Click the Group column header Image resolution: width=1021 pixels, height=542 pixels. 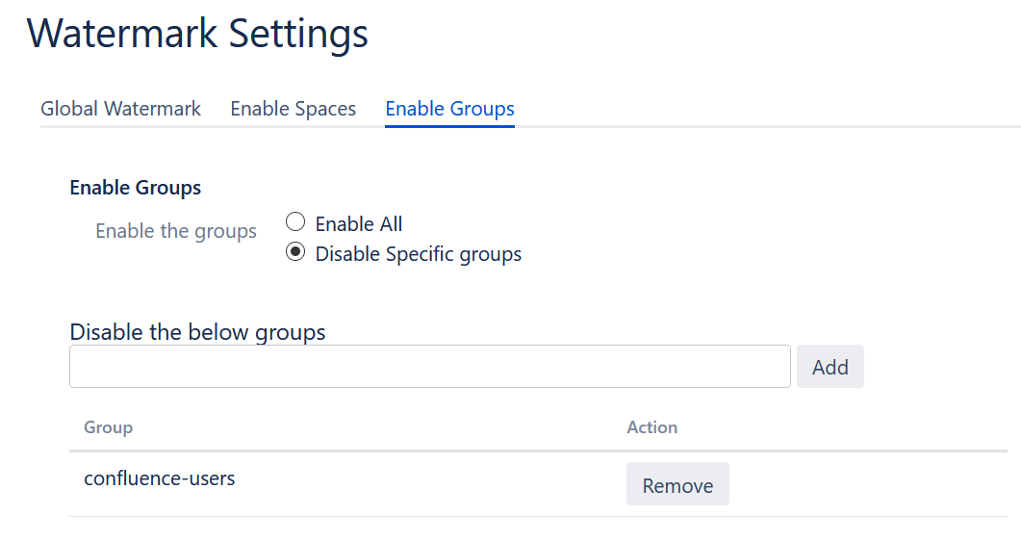(108, 427)
